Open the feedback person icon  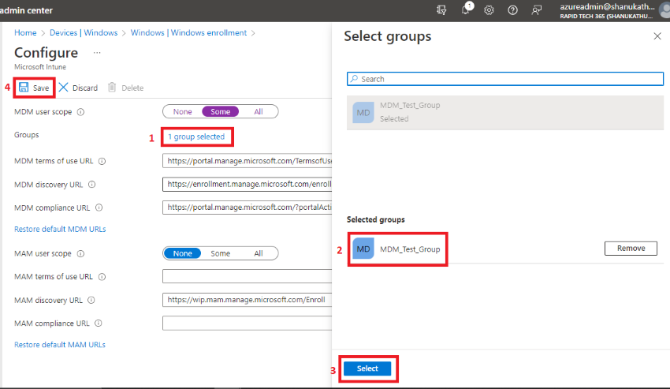(536, 10)
